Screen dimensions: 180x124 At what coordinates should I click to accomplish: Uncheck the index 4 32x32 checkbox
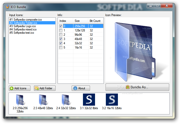click(x=61, y=43)
